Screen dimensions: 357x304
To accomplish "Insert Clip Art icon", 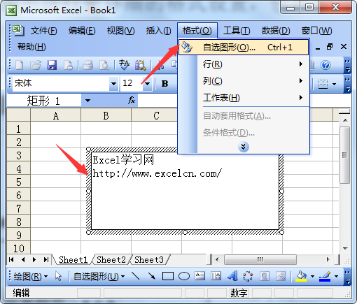I will [x=264, y=276].
